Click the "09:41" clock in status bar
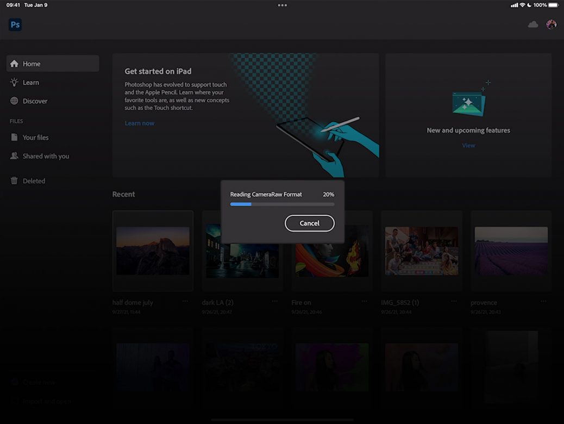 click(13, 5)
